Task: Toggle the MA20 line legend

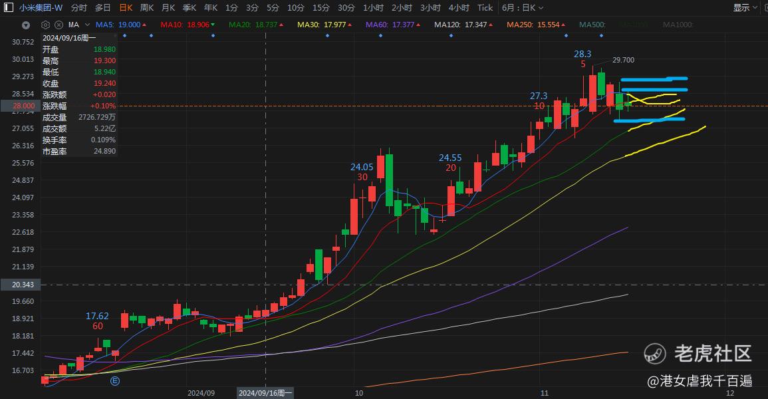Action: click(256, 25)
